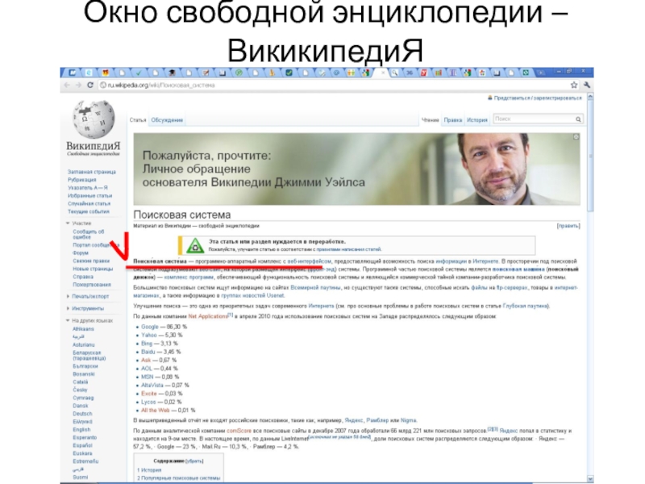The height and width of the screenshot is (484, 645).
Task: Open the Заглавная страница link
Action: point(92,172)
